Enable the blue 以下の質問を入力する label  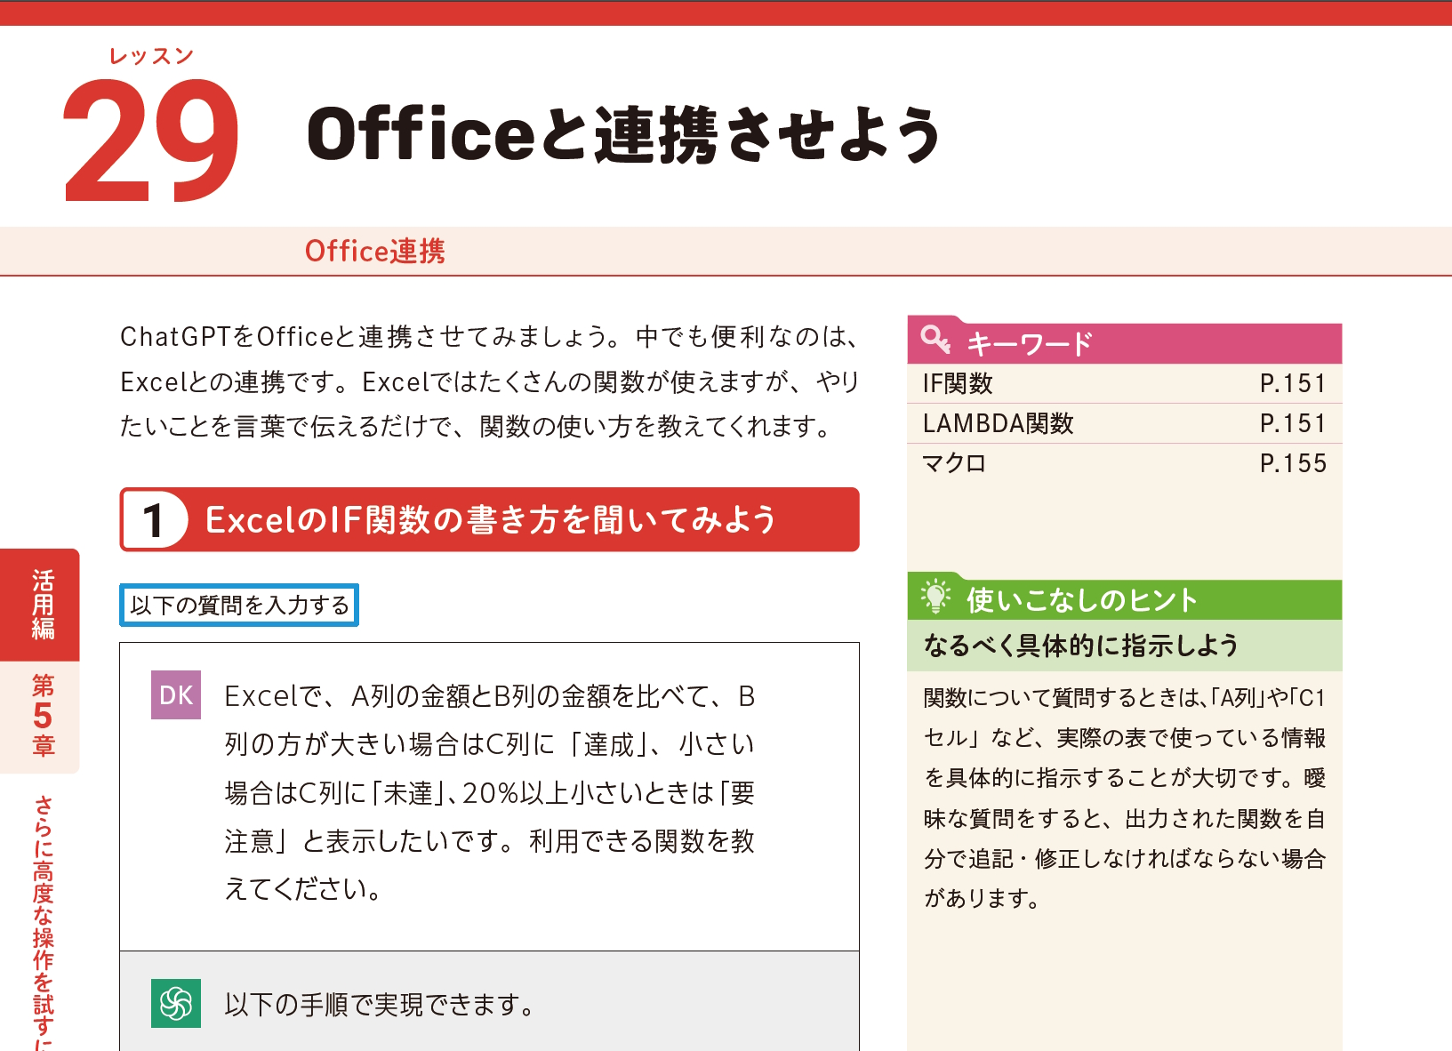click(238, 606)
